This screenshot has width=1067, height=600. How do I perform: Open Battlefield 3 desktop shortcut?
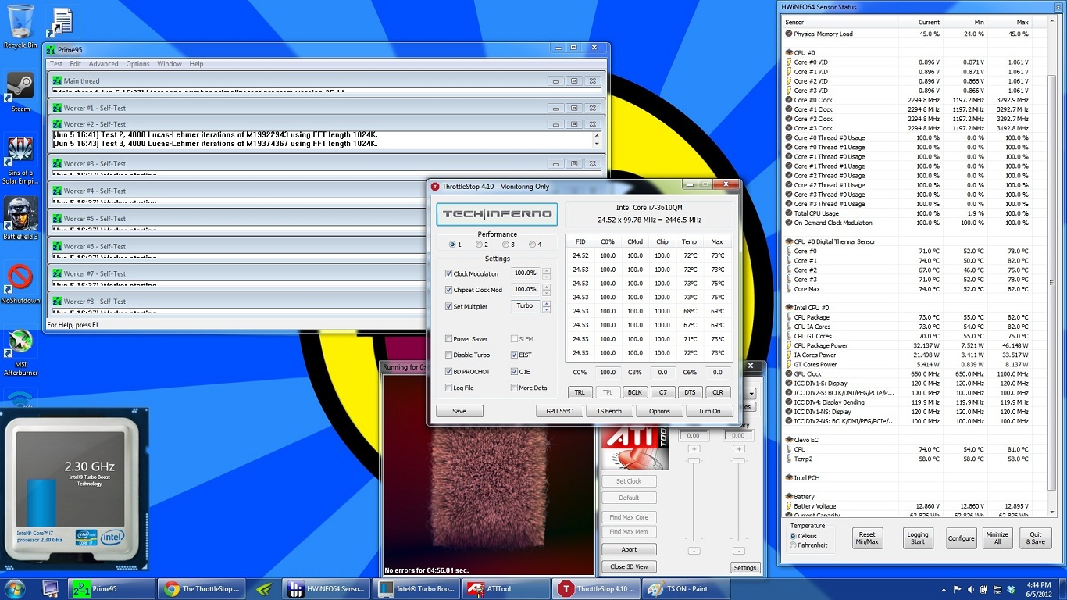pyautogui.click(x=20, y=219)
